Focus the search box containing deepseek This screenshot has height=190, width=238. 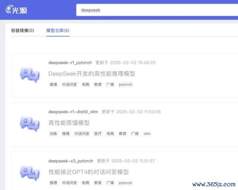tap(157, 10)
